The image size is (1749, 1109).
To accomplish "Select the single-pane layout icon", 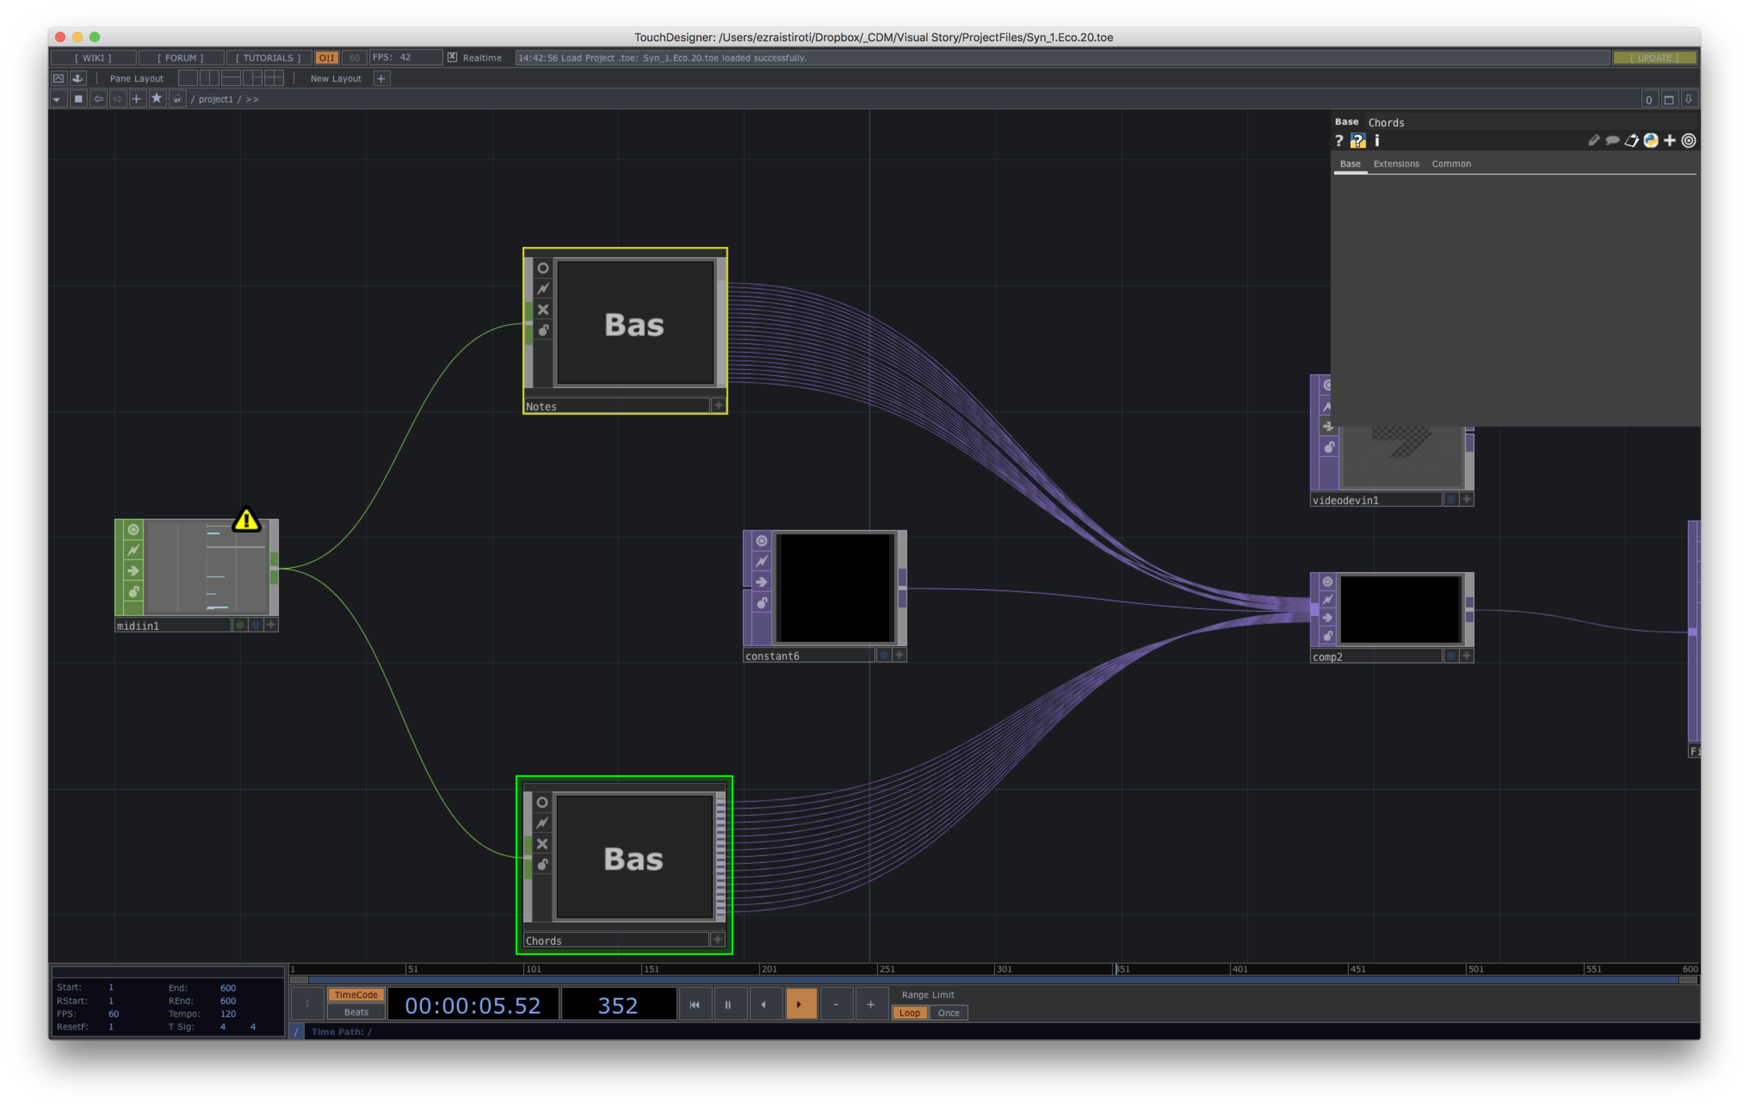I will click(x=187, y=78).
